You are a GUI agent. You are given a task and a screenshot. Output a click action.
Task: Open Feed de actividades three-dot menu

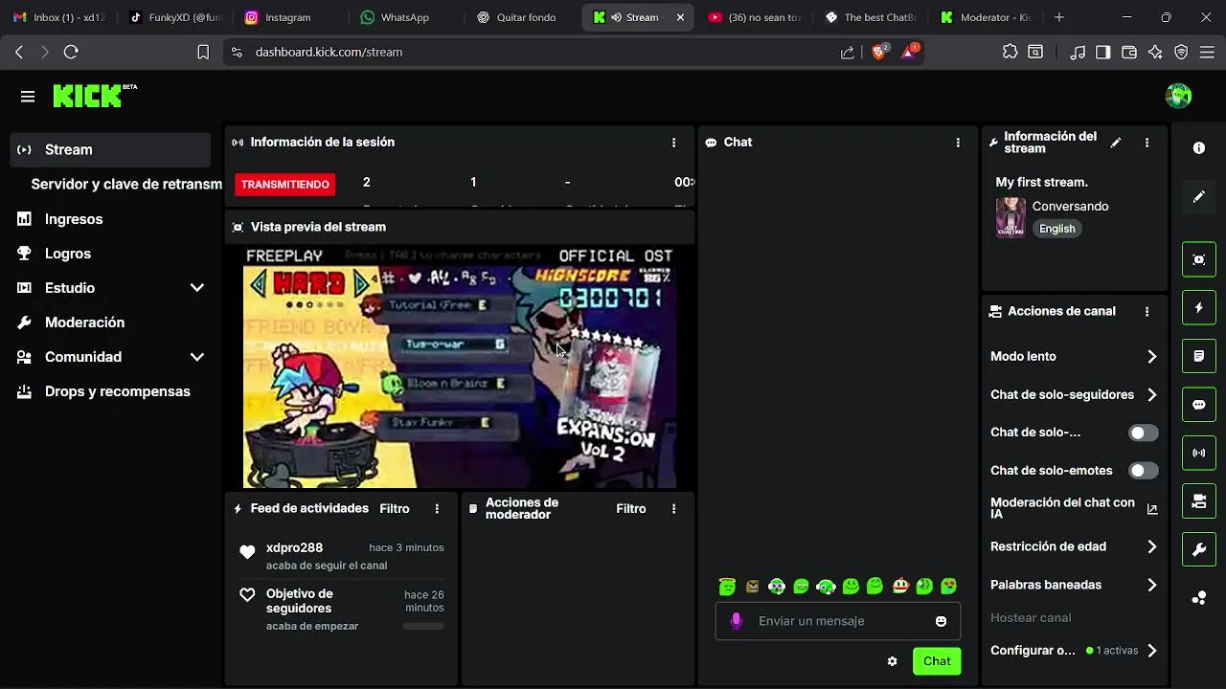click(x=437, y=509)
